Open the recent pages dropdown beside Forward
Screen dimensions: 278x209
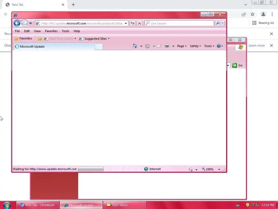pos(30,23)
